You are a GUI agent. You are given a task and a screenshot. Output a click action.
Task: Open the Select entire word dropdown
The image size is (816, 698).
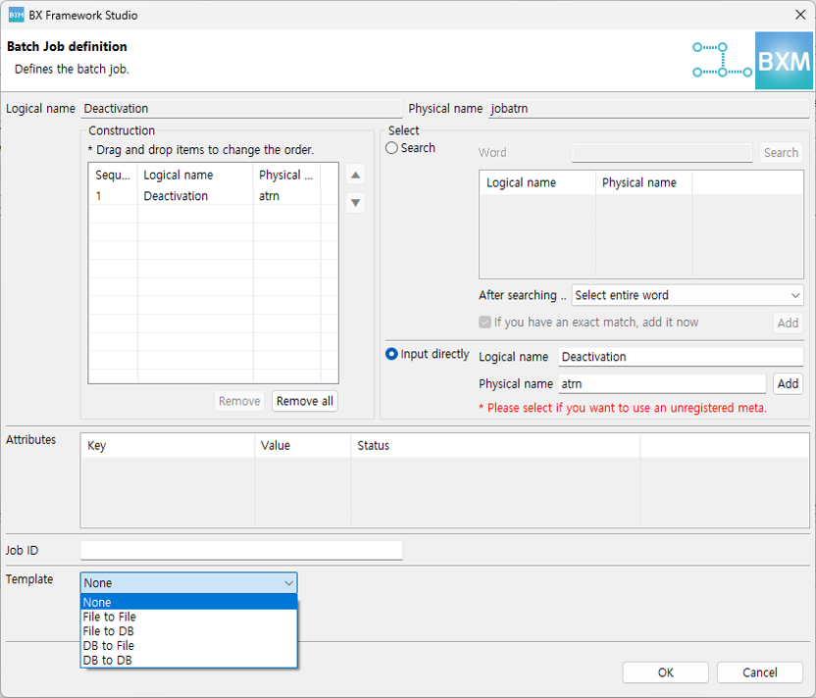click(x=688, y=295)
